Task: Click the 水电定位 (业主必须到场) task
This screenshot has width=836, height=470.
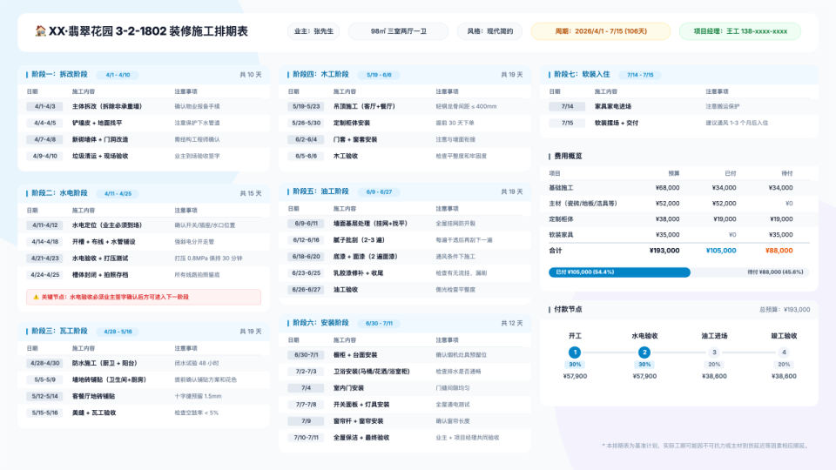Action: pos(107,225)
